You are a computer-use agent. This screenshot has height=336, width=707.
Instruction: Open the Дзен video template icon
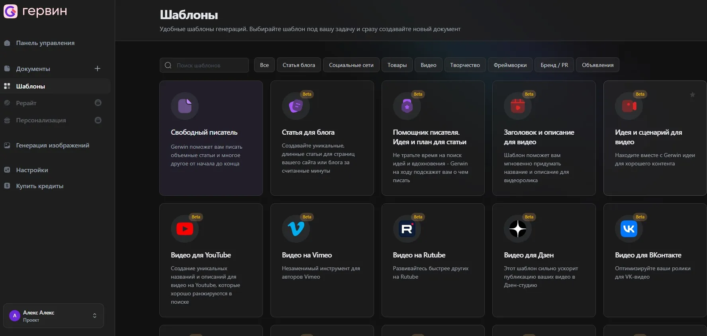518,229
